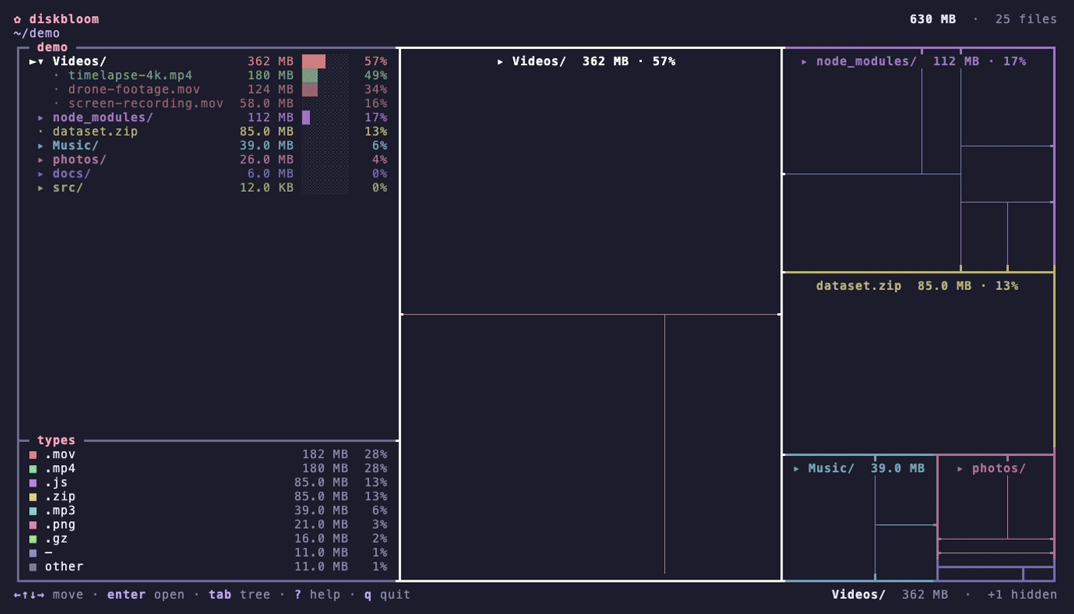Click '630 MB' total size in header
This screenshot has width=1074, height=614.
[x=933, y=19]
